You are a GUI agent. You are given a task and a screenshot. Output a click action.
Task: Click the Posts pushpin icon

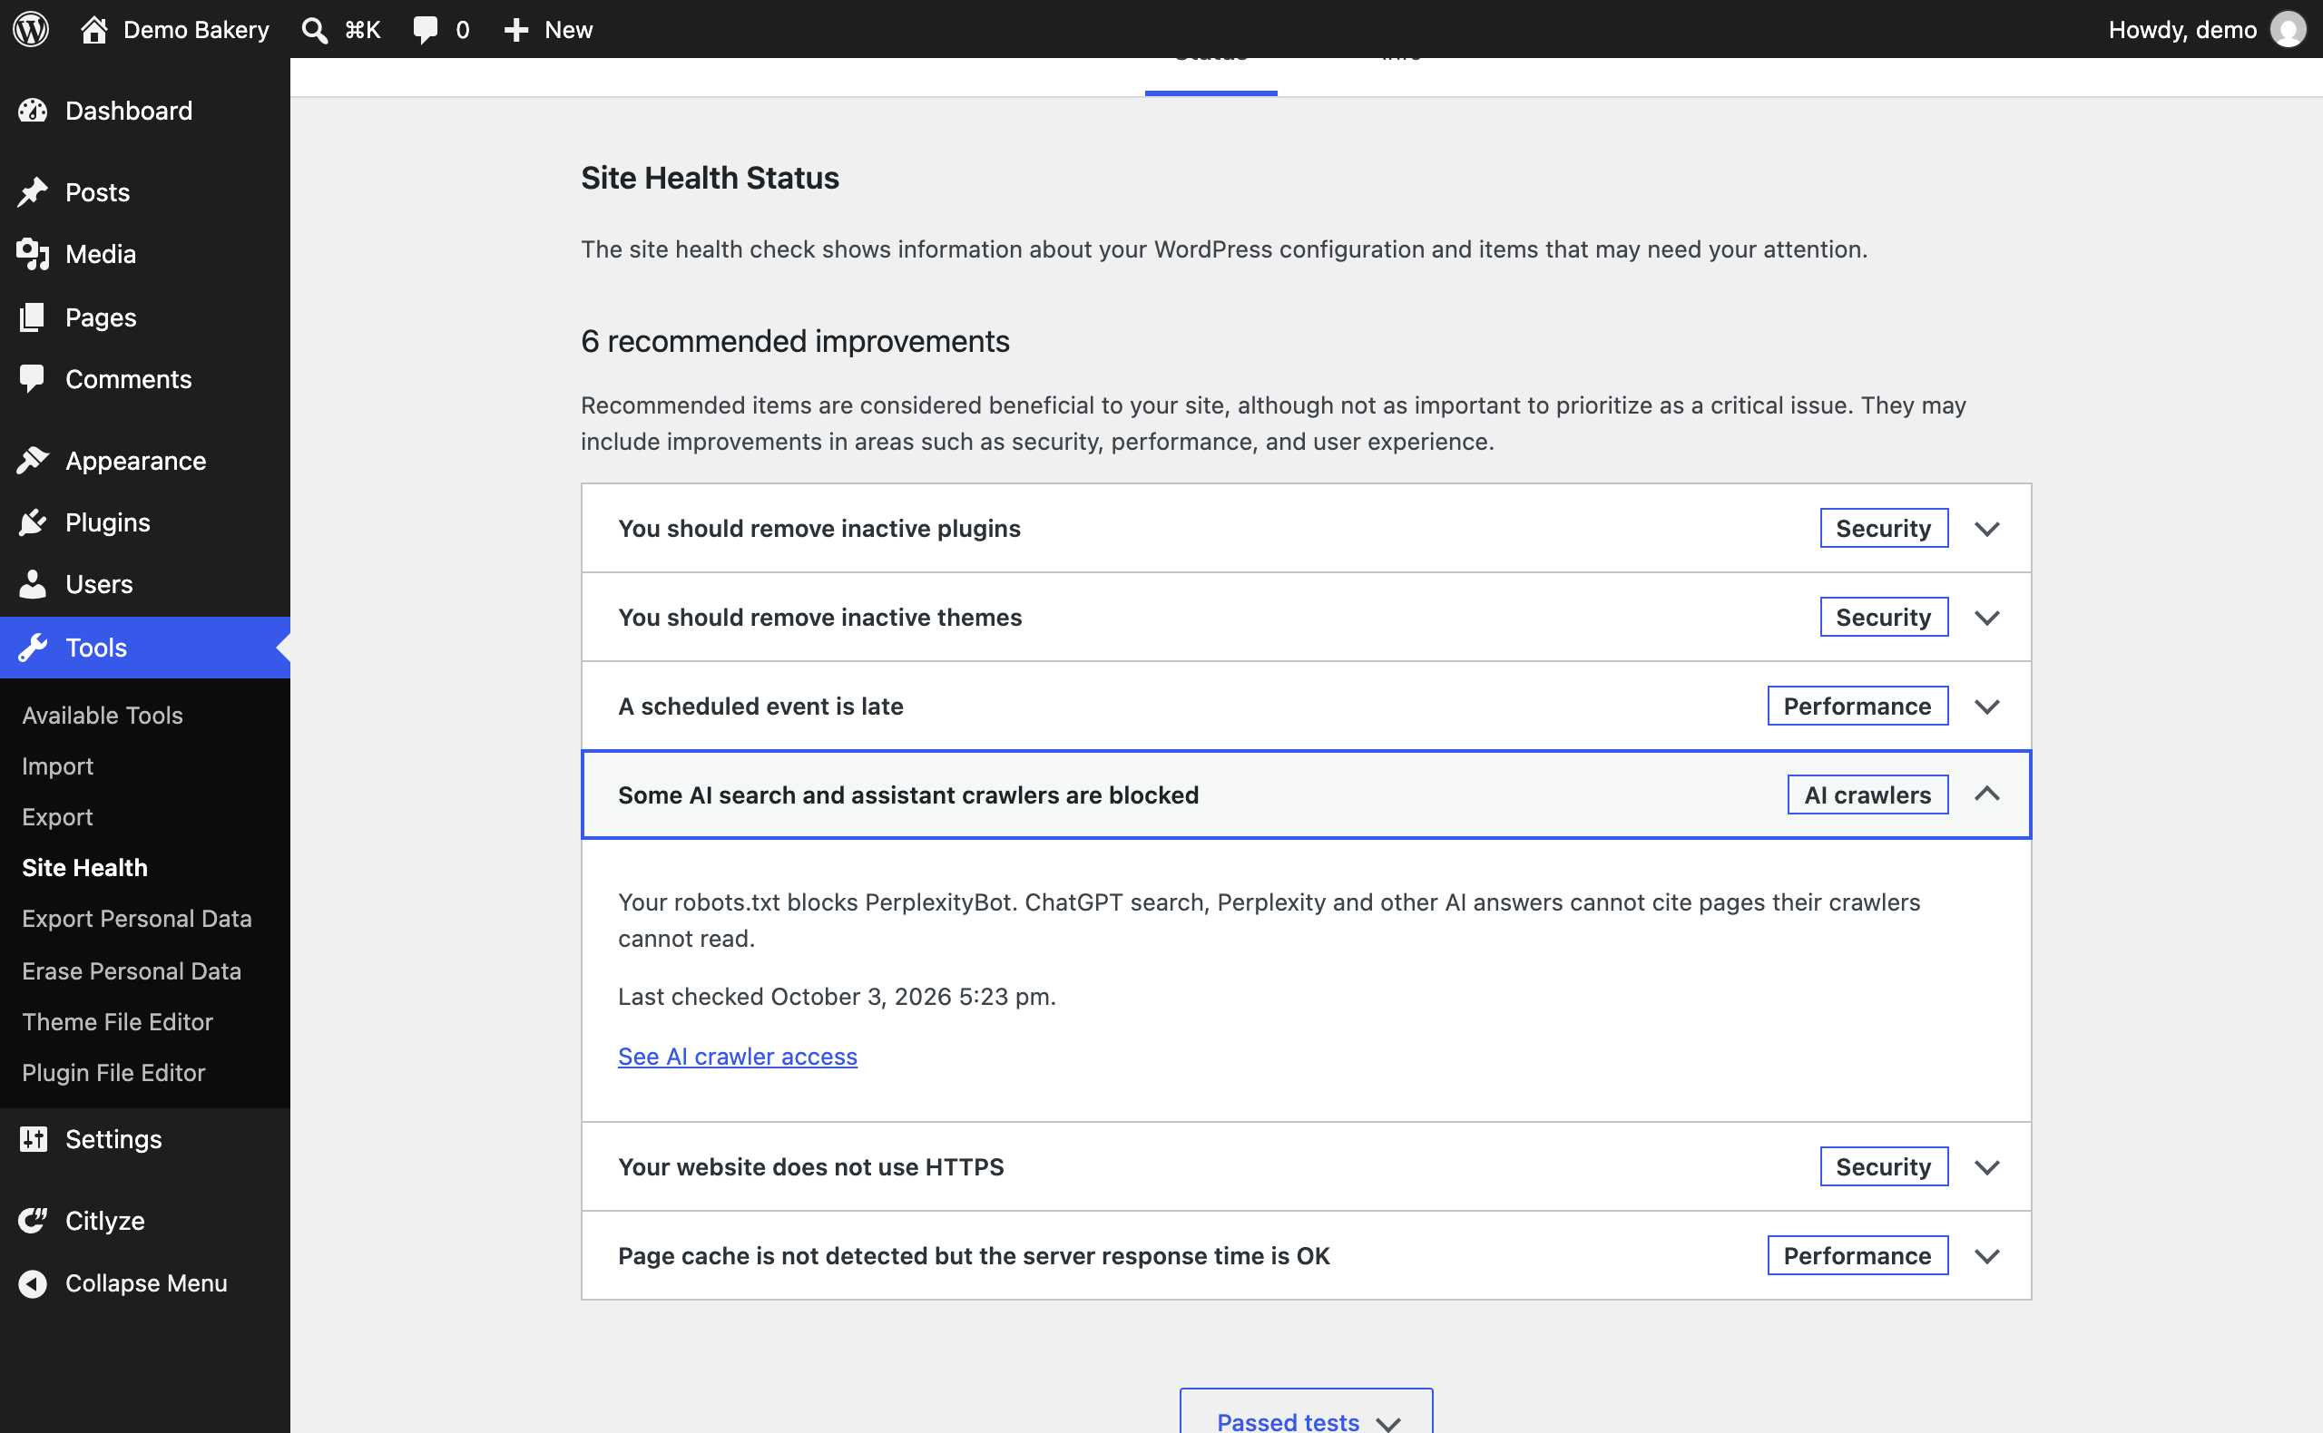pyautogui.click(x=33, y=192)
